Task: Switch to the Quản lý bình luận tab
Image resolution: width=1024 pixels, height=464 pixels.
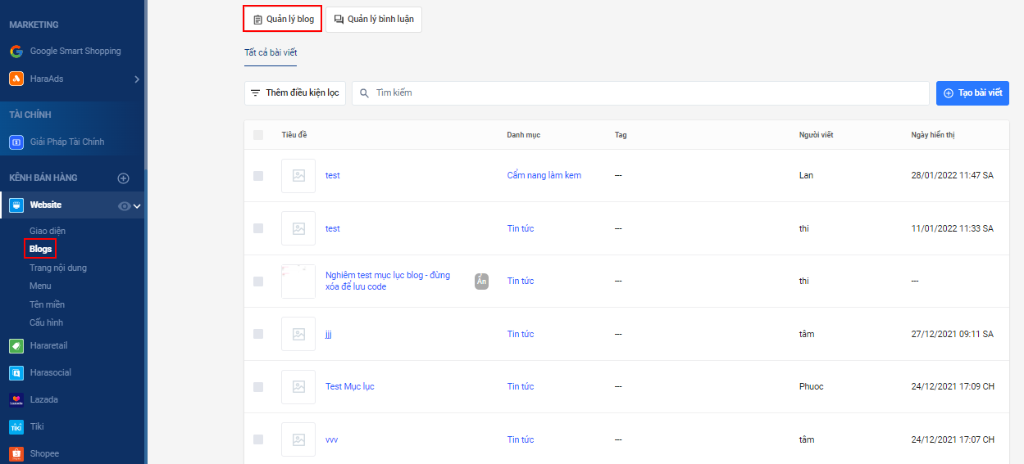Action: point(374,20)
